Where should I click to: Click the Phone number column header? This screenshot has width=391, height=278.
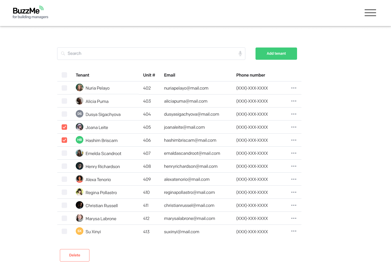[251, 75]
